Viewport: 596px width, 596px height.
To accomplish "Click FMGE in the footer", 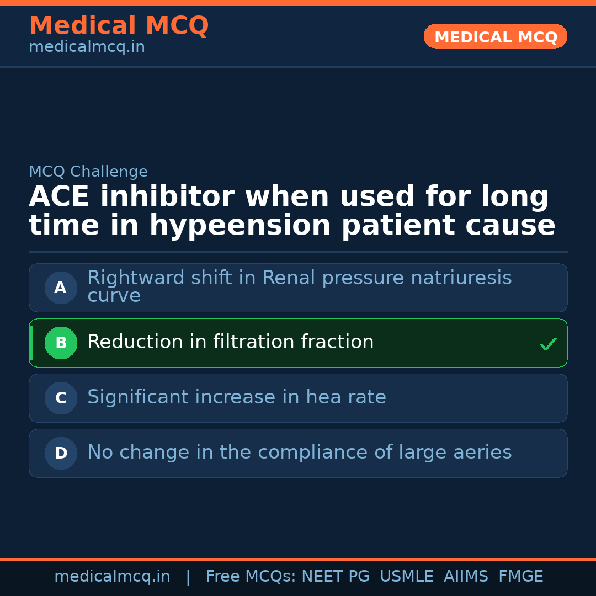I will tap(520, 577).
